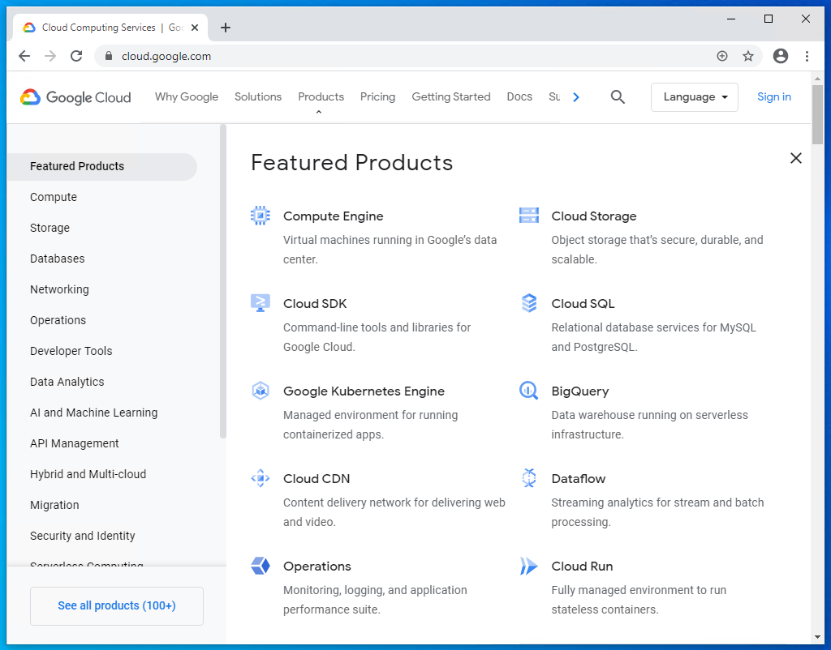Screen dimensions: 831x650
Task: Open Cloud Storage product link
Action: 593,216
